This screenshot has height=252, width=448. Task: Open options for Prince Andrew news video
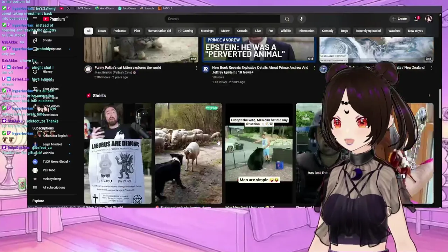pos(314,68)
